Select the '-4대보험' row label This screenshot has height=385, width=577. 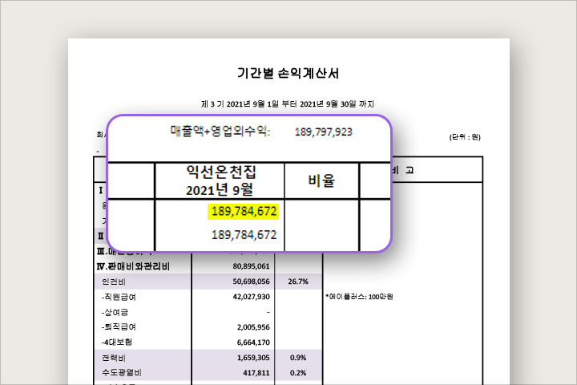tap(117, 342)
